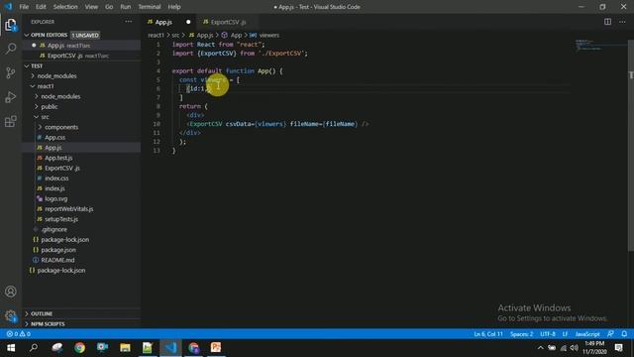Viewport: 634px width, 357px height.
Task: Switch to Visual Studio Code taskbar icon
Action: 170,348
